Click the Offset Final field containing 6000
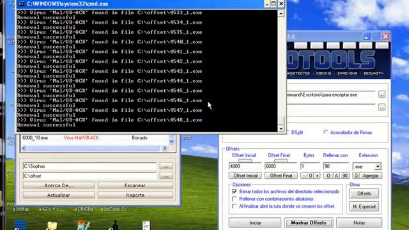The width and height of the screenshot is (409, 230). click(x=281, y=166)
